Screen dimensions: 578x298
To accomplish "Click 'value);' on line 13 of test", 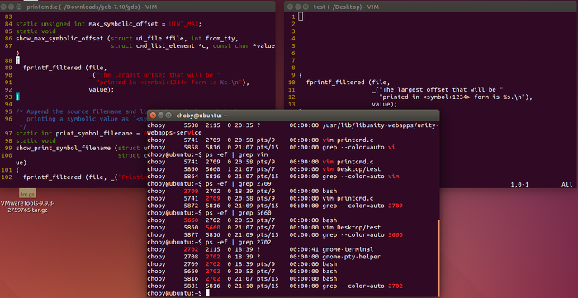I will click(x=385, y=104).
